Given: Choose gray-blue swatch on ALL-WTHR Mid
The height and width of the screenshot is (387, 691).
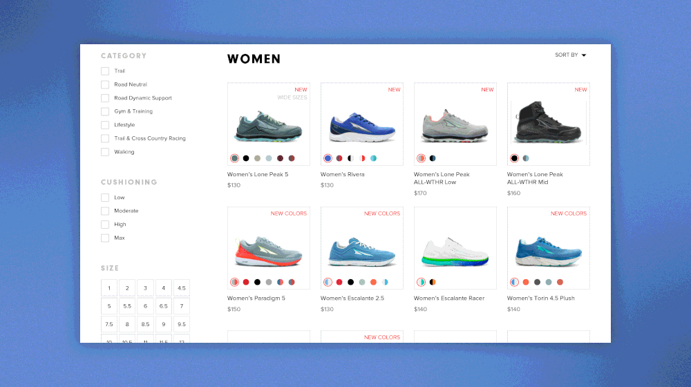Looking at the screenshot, I should click(x=526, y=158).
